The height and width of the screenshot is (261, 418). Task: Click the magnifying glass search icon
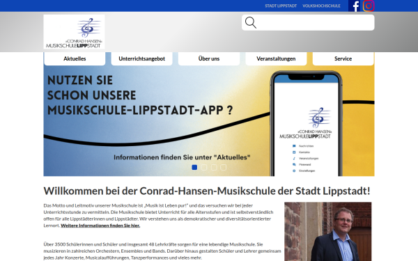point(251,23)
